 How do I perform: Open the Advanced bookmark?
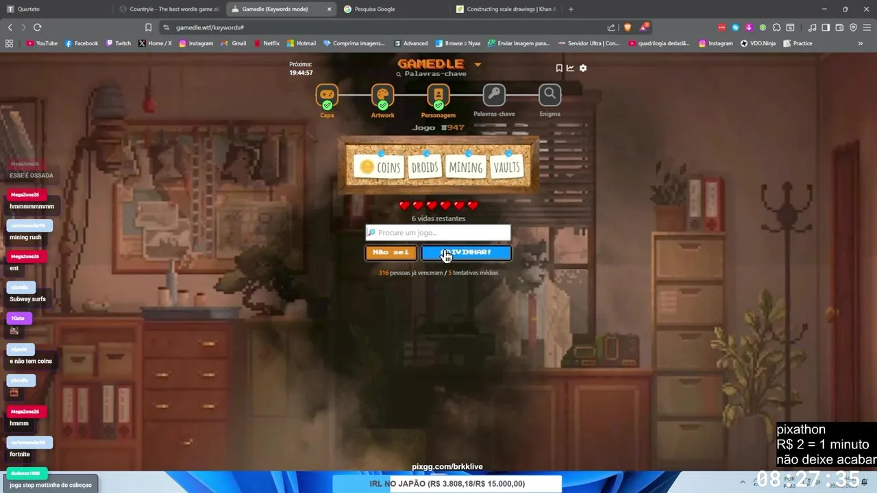click(x=411, y=43)
